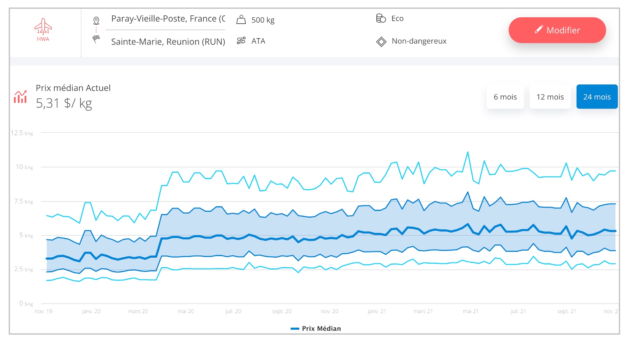Switch chart range to 12 mois
The height and width of the screenshot is (341, 630).
[x=550, y=97]
